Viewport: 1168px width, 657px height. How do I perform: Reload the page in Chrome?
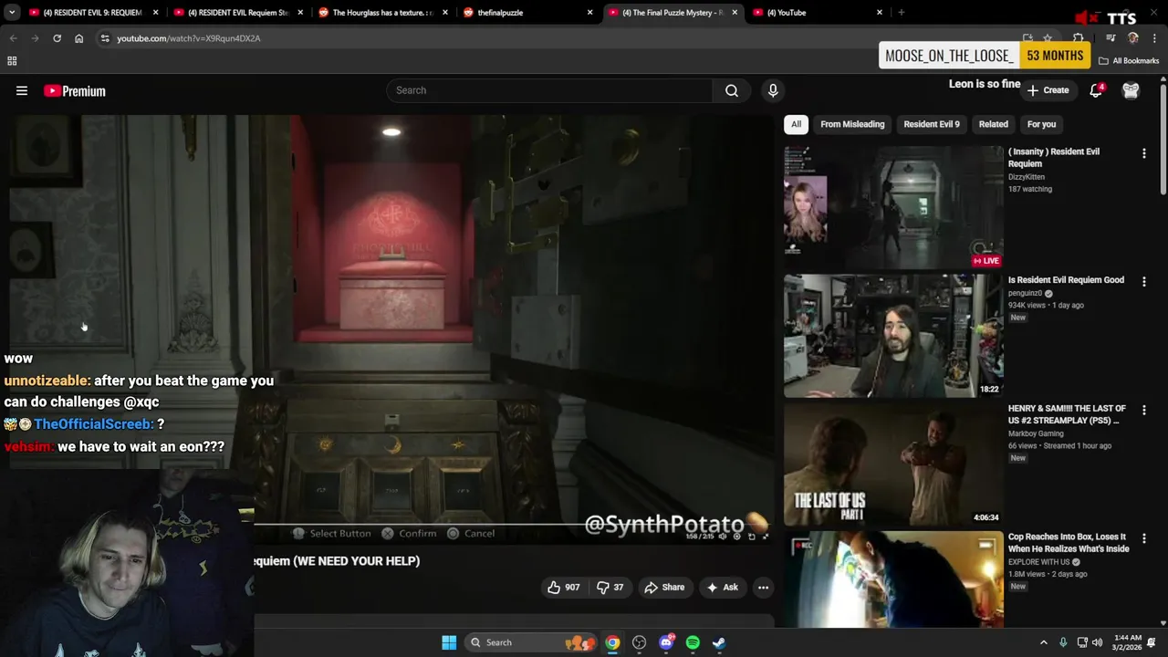tap(57, 38)
